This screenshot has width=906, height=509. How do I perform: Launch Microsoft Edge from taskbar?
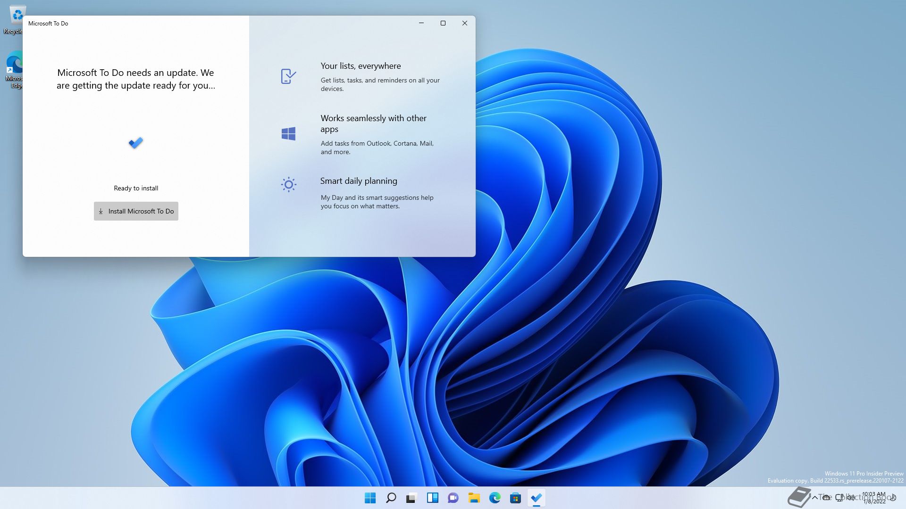(x=495, y=498)
